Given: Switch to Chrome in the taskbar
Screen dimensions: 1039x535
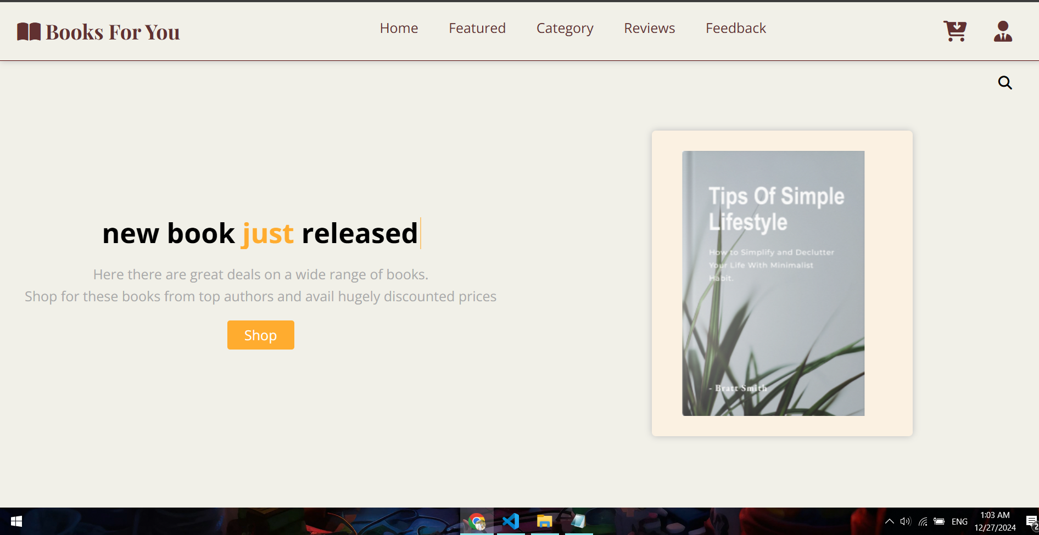Looking at the screenshot, I should [477, 521].
